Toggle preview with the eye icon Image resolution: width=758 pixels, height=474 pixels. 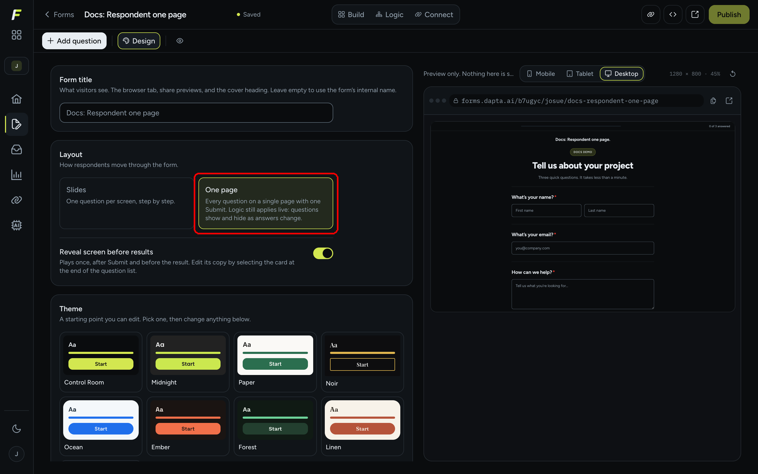179,41
